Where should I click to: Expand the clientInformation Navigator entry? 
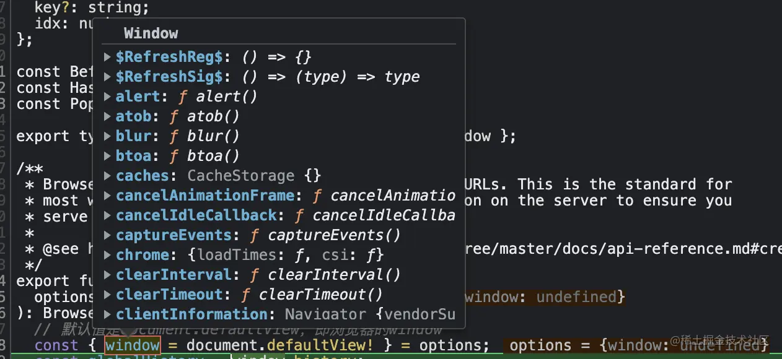108,315
